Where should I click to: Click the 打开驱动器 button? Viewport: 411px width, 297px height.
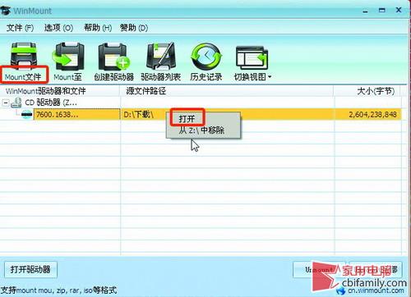(x=30, y=270)
